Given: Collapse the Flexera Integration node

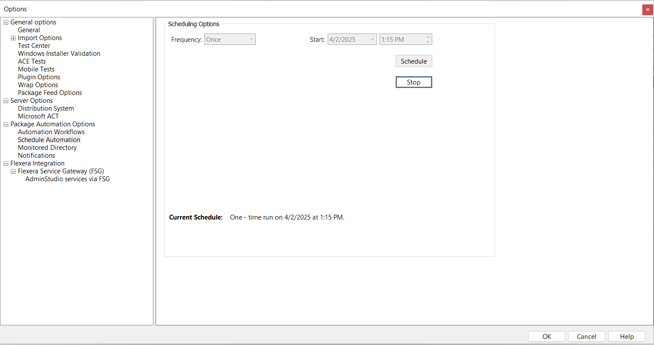Looking at the screenshot, I should click(6, 163).
